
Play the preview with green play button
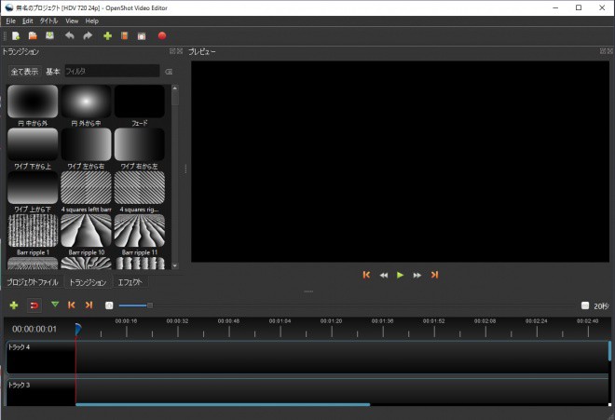tap(400, 275)
